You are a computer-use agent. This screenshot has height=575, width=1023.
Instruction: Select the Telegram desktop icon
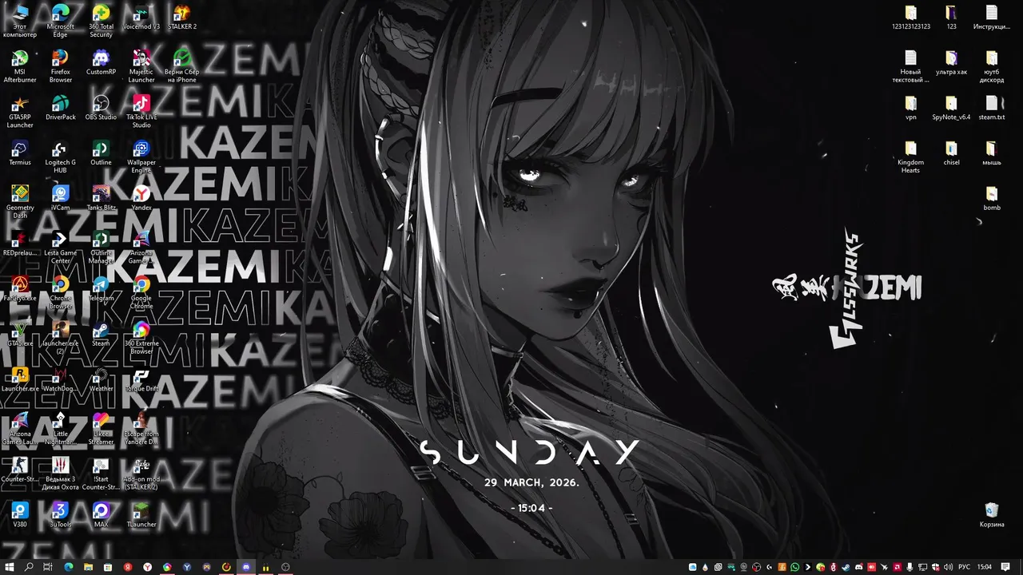click(101, 290)
